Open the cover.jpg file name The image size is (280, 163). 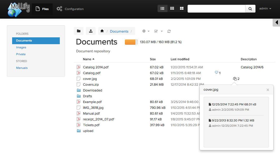coord(90,79)
